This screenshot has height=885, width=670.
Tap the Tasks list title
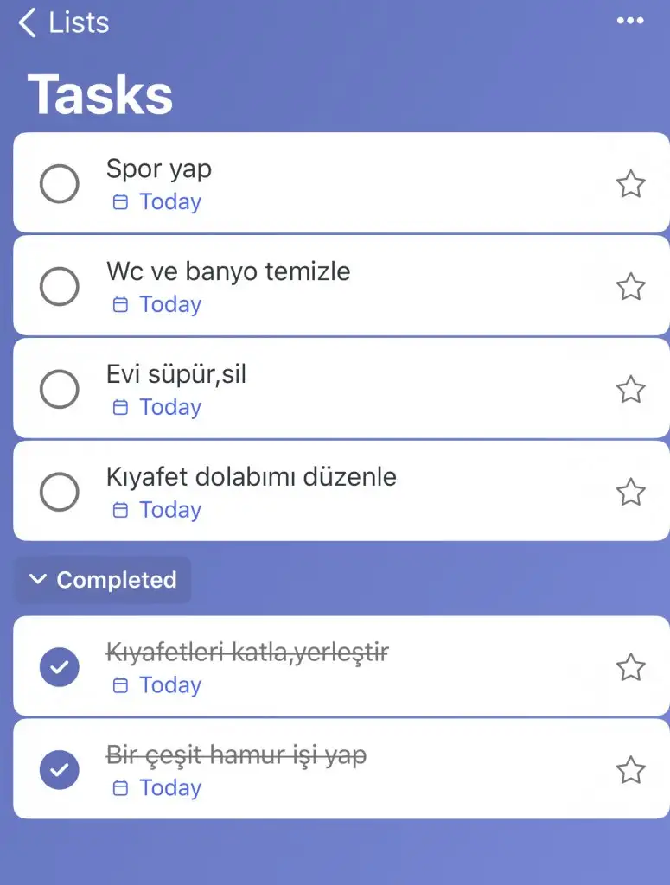tap(100, 93)
